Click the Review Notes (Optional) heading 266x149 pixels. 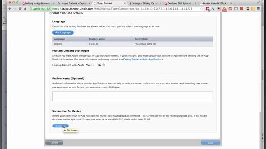(x=68, y=79)
